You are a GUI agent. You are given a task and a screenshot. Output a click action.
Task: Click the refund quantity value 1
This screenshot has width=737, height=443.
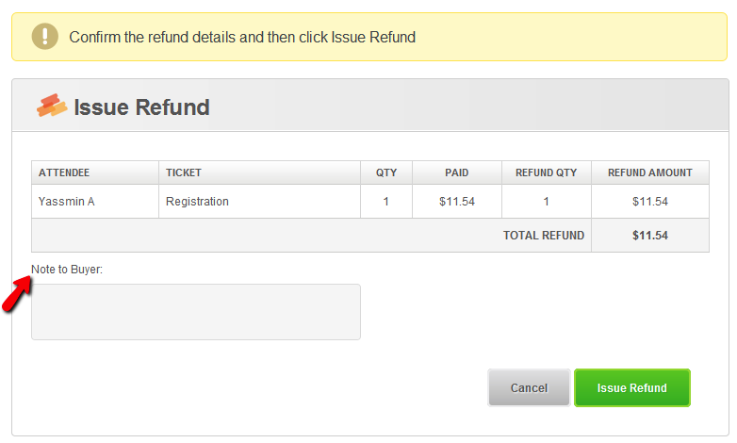(x=547, y=202)
